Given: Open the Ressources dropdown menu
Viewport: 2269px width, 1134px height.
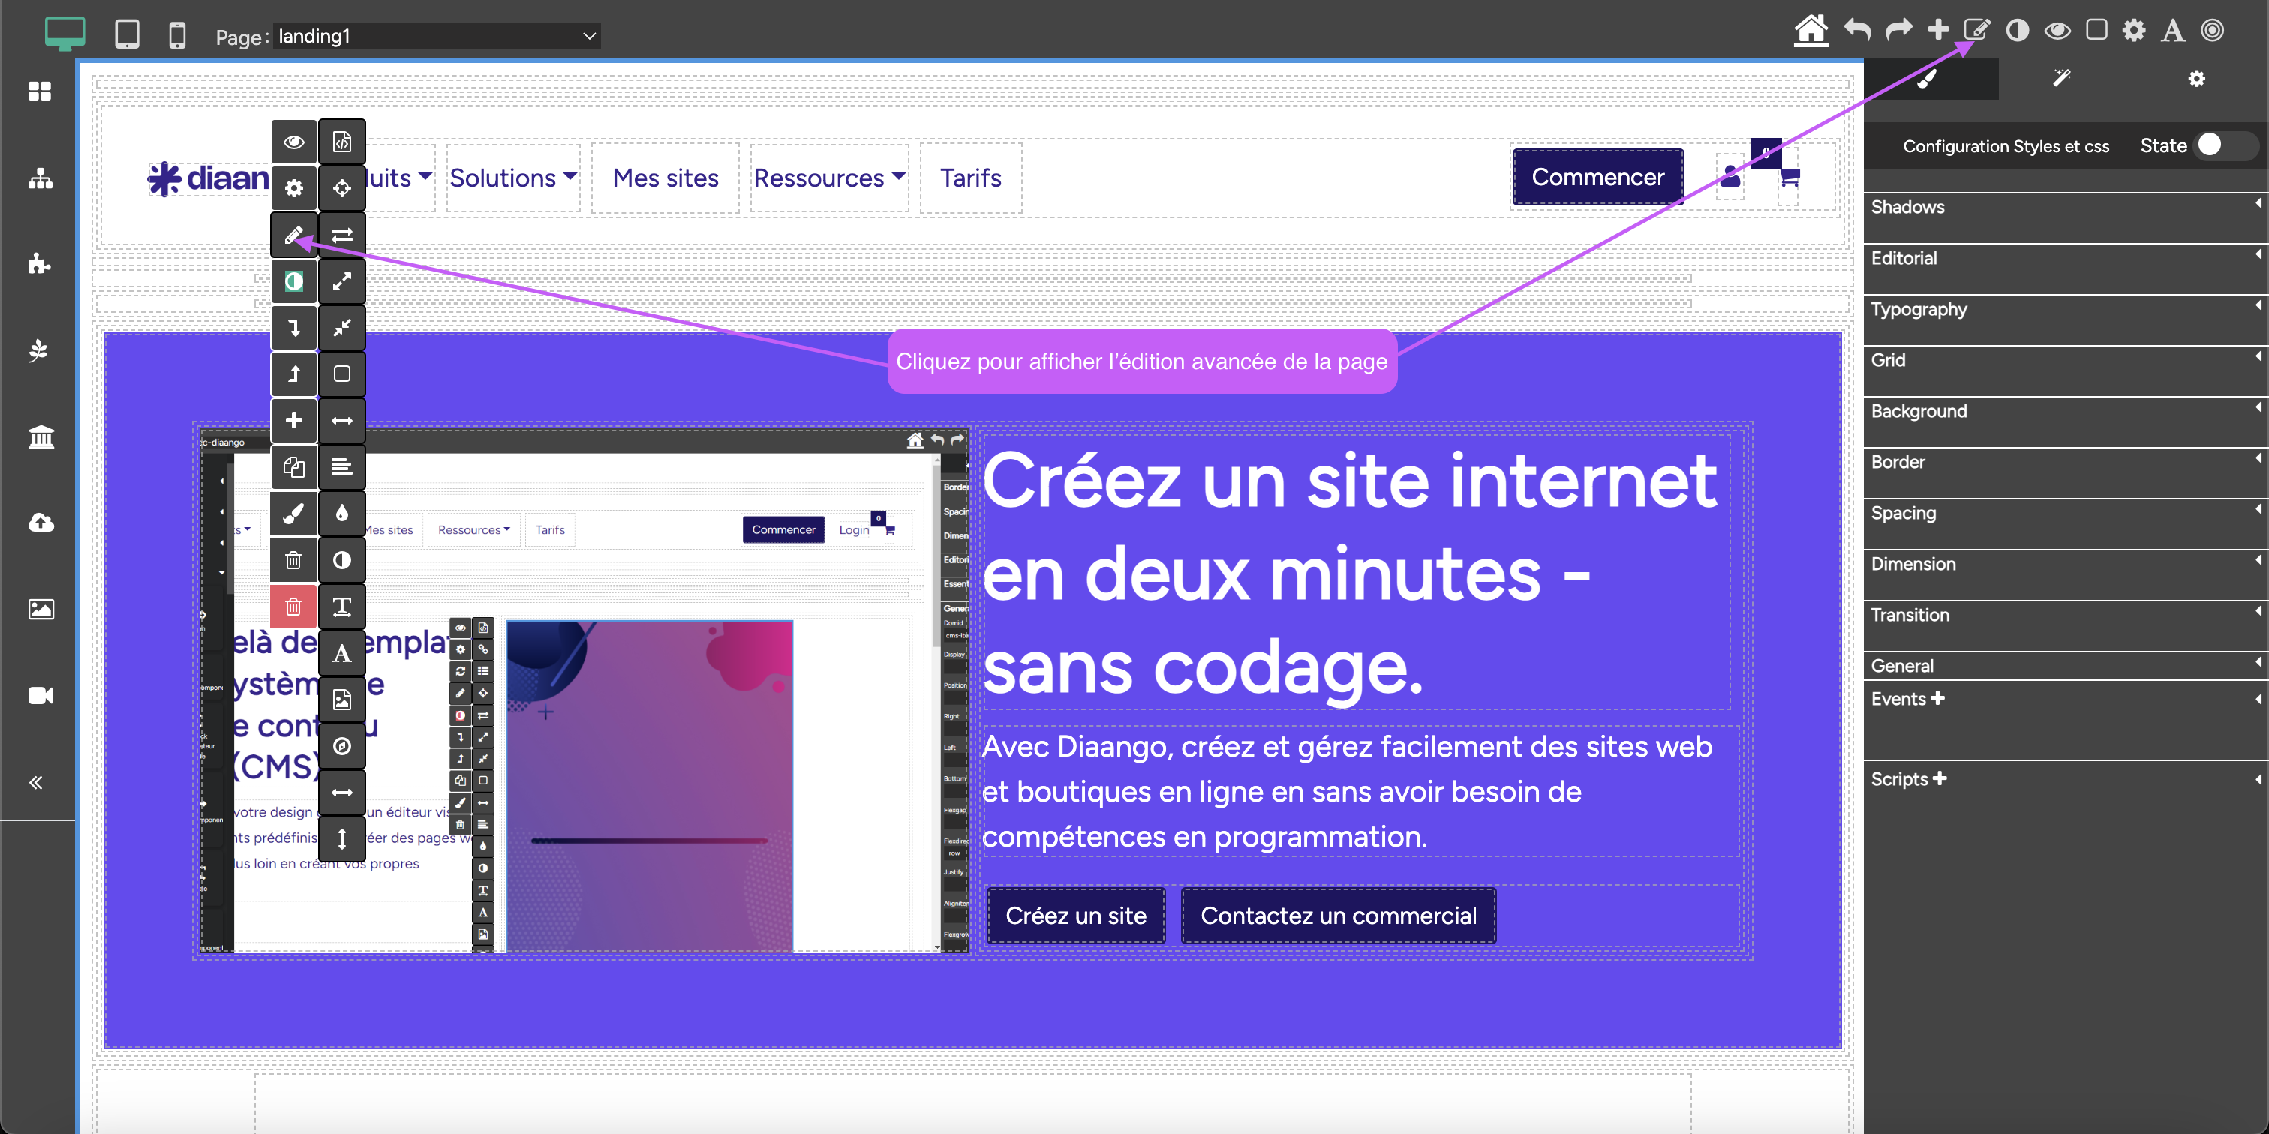Looking at the screenshot, I should click(x=829, y=178).
